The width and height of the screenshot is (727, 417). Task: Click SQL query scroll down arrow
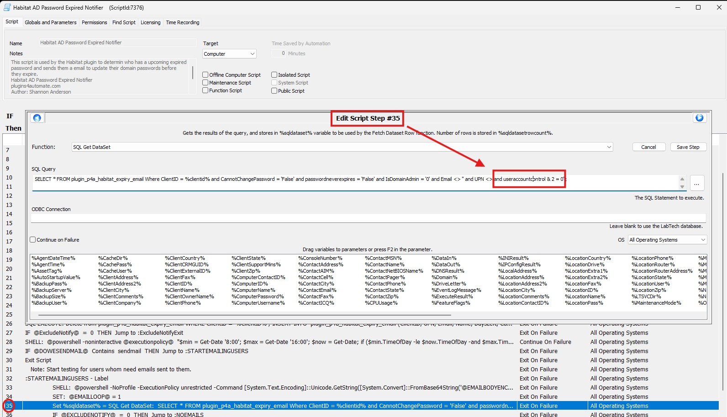click(x=682, y=186)
